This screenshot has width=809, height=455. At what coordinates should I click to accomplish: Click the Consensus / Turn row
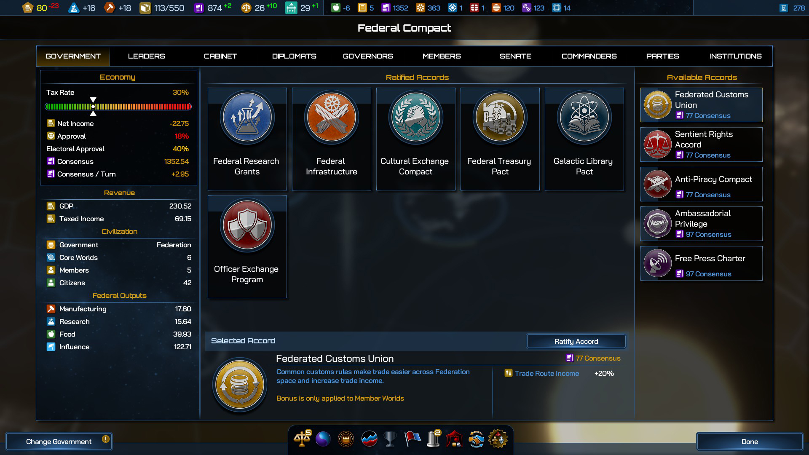point(118,174)
